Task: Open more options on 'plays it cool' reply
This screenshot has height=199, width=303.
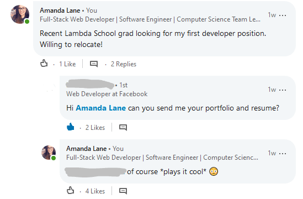Action: (283, 153)
